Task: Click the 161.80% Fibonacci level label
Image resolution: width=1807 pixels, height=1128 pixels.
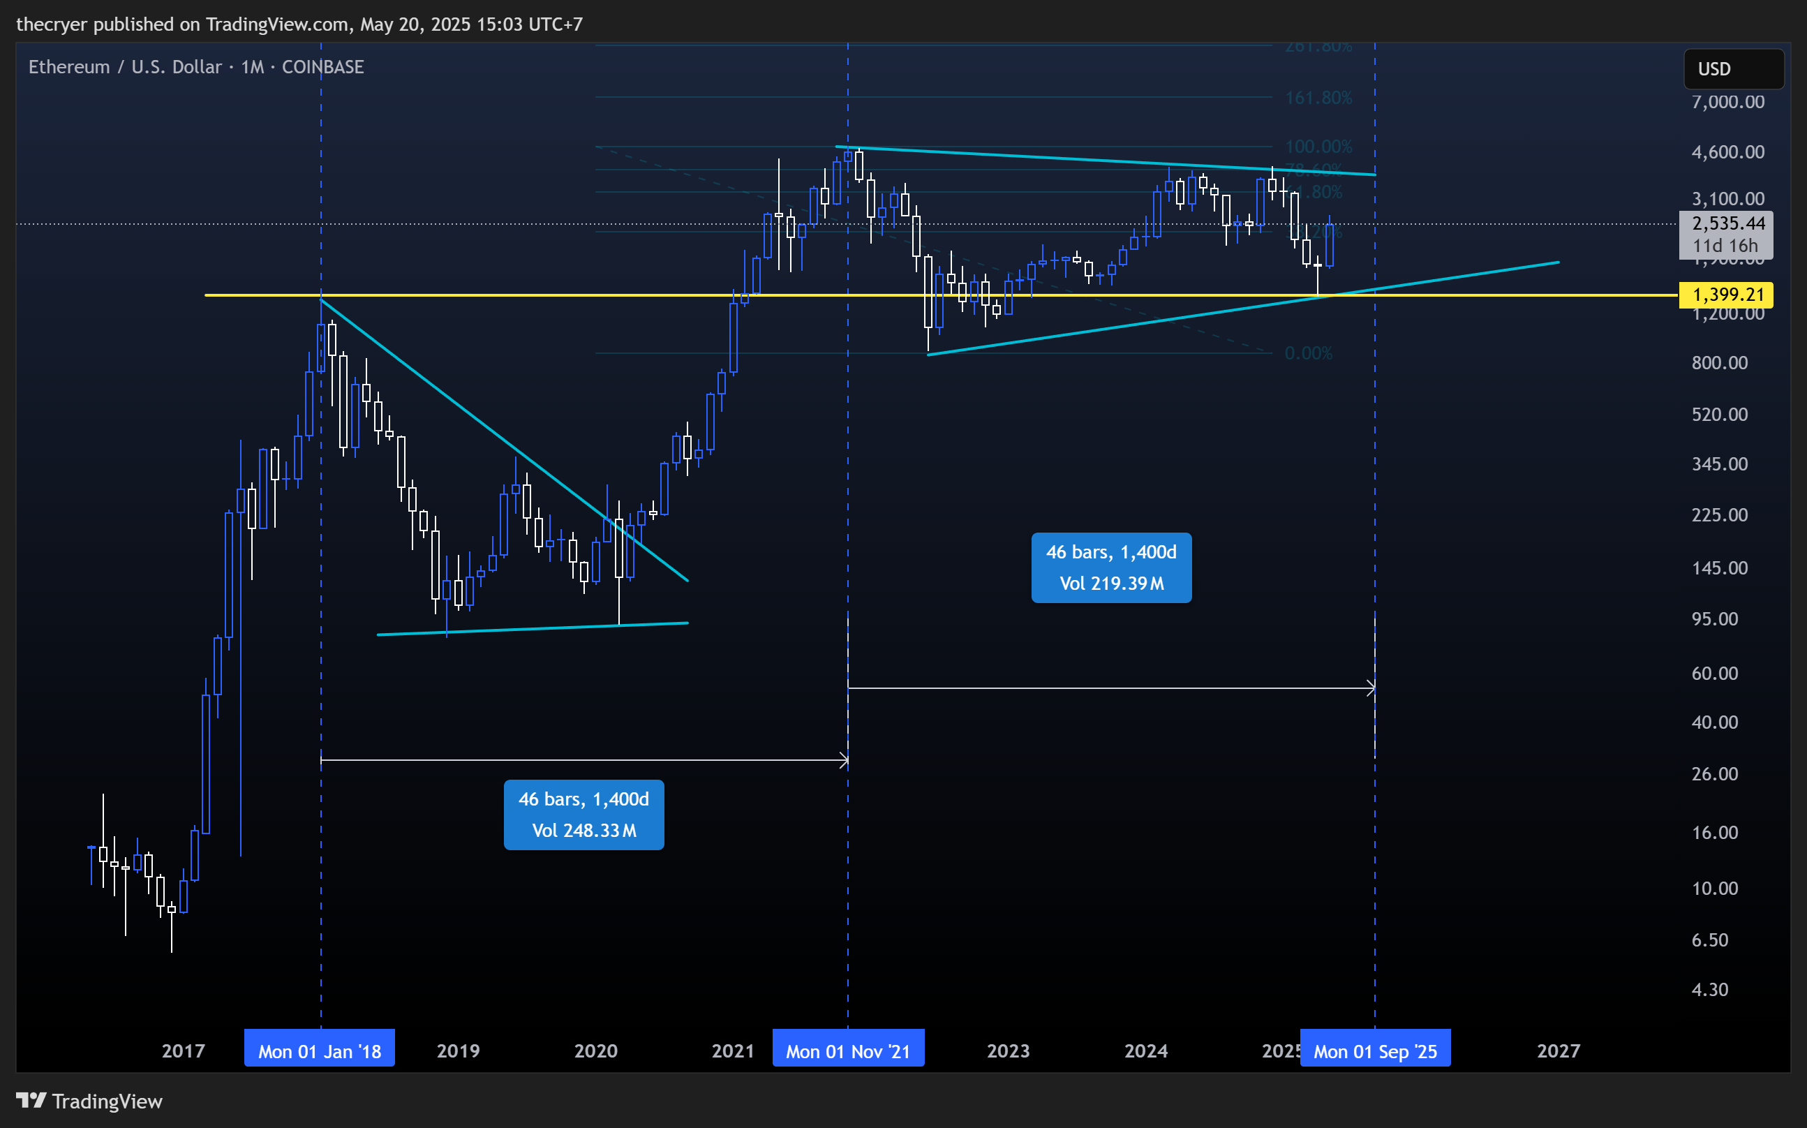Action: pos(1318,98)
